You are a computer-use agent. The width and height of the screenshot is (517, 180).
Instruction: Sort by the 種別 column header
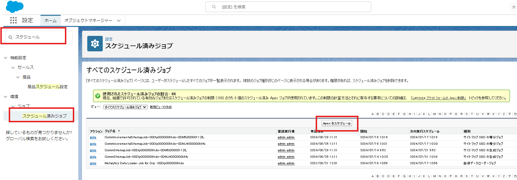tap(467, 131)
